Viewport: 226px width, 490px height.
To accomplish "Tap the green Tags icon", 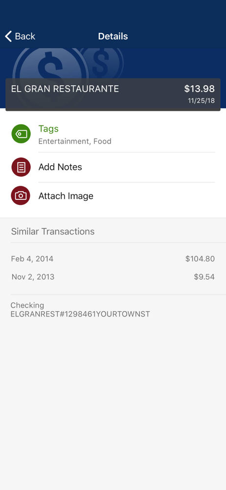I will click(21, 134).
